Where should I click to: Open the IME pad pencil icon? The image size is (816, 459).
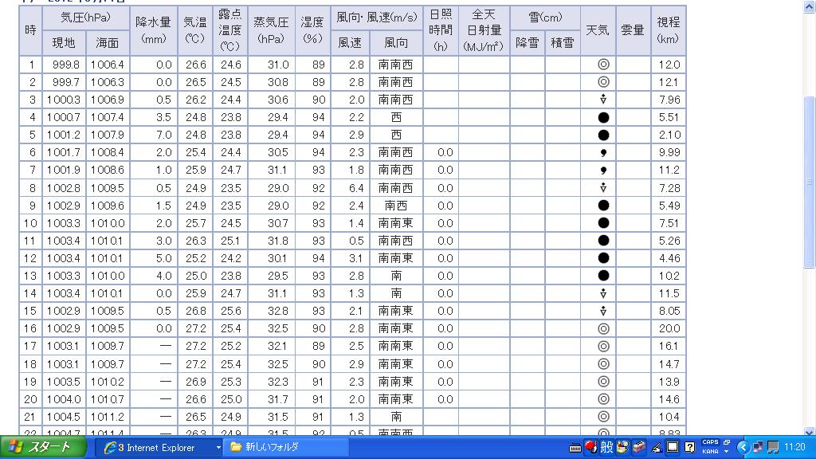(657, 447)
